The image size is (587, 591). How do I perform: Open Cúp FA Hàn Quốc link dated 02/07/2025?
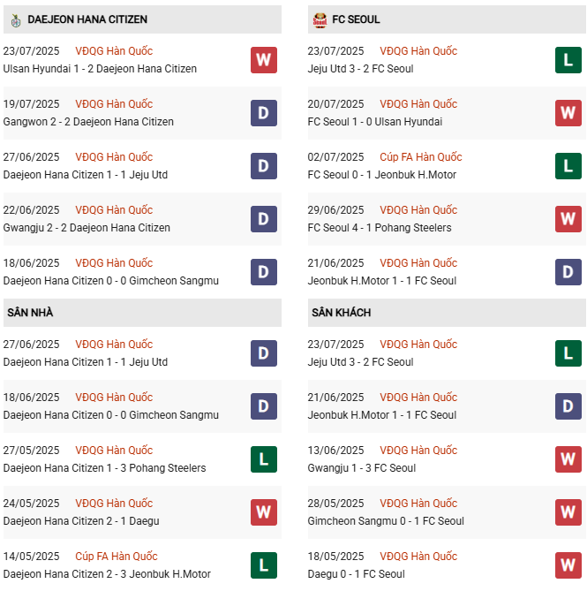[421, 157]
